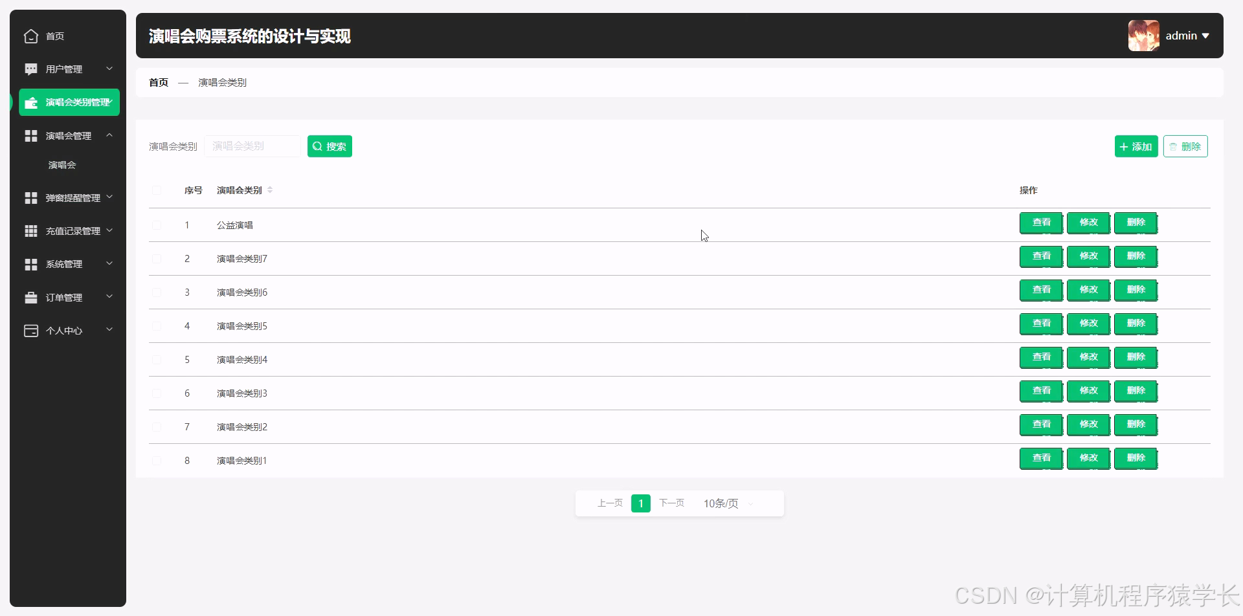Expand 订单管理 menu chevron

tap(109, 296)
